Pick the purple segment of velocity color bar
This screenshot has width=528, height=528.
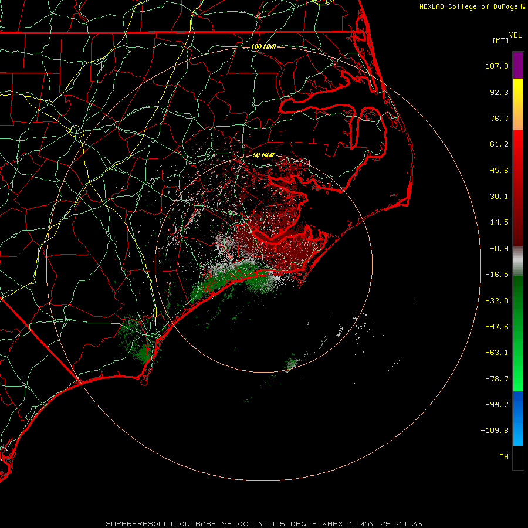[x=518, y=66]
